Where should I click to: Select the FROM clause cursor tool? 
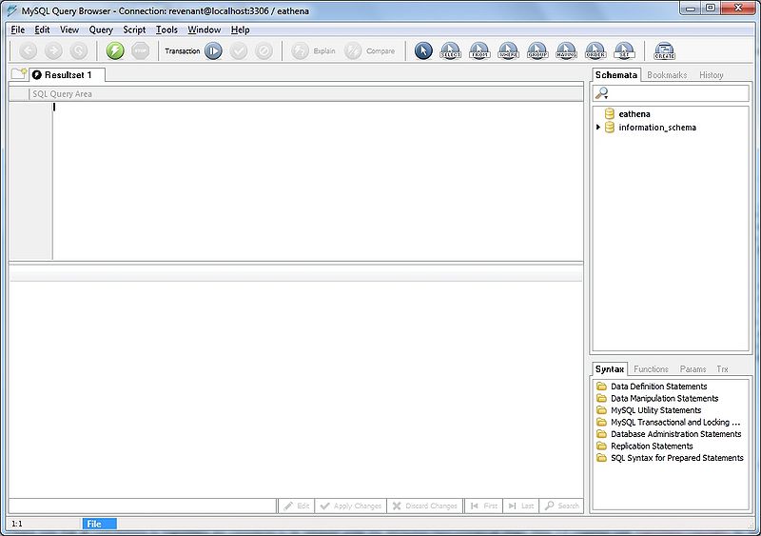(x=479, y=50)
